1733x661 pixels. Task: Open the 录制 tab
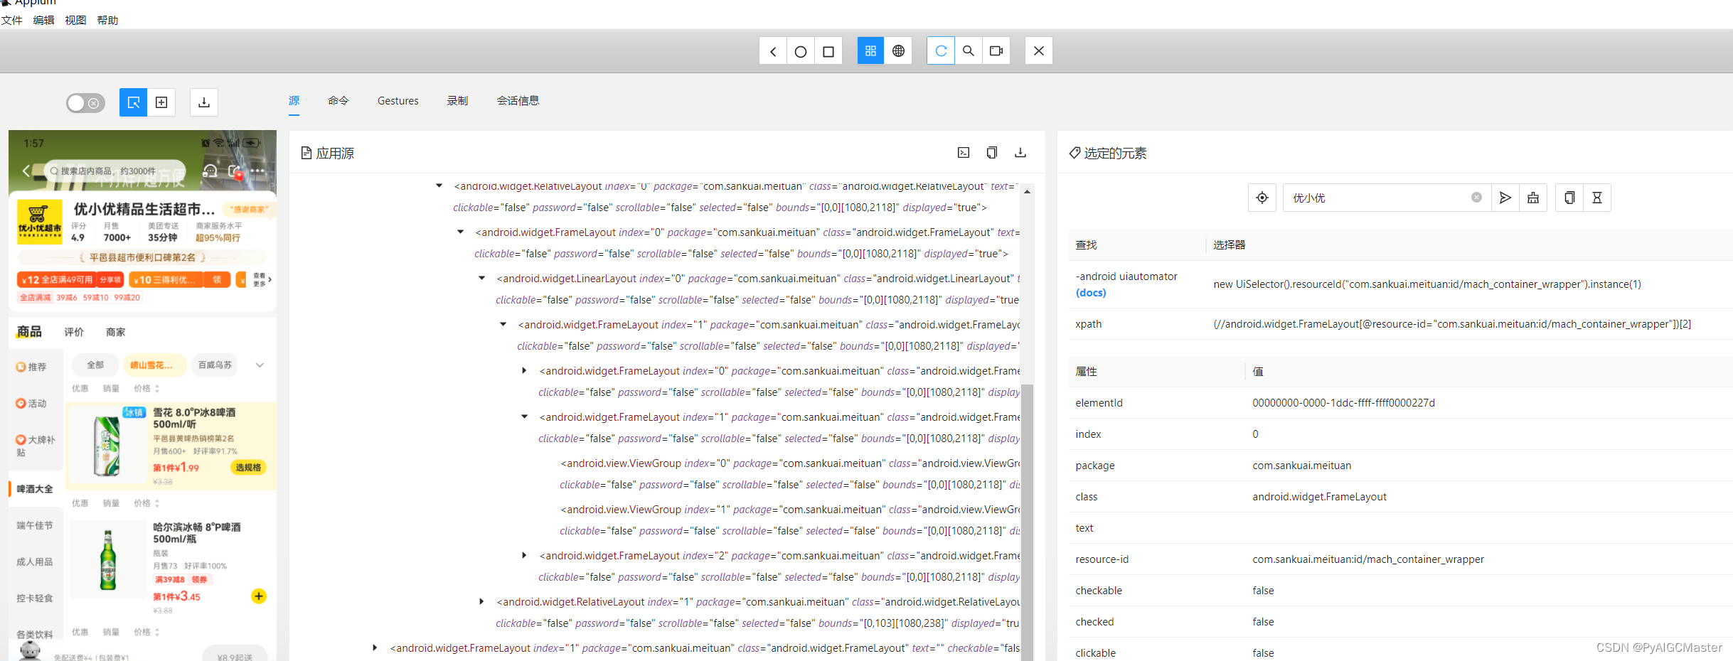[x=457, y=101]
